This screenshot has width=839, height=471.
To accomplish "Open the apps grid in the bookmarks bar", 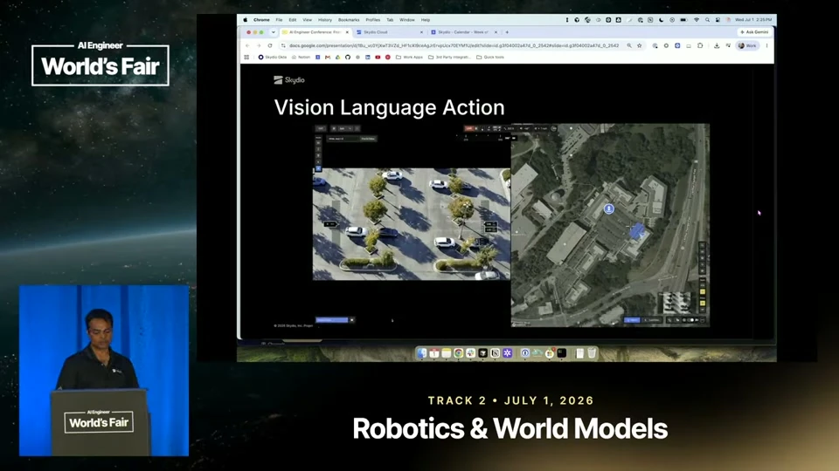I will point(246,58).
